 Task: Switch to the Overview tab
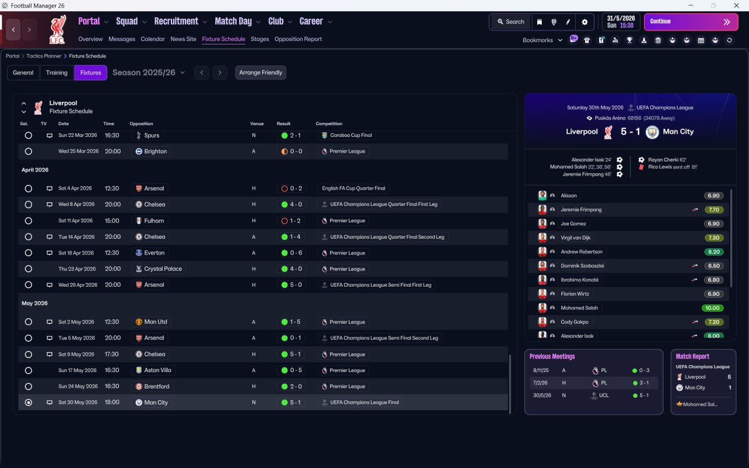(x=91, y=39)
